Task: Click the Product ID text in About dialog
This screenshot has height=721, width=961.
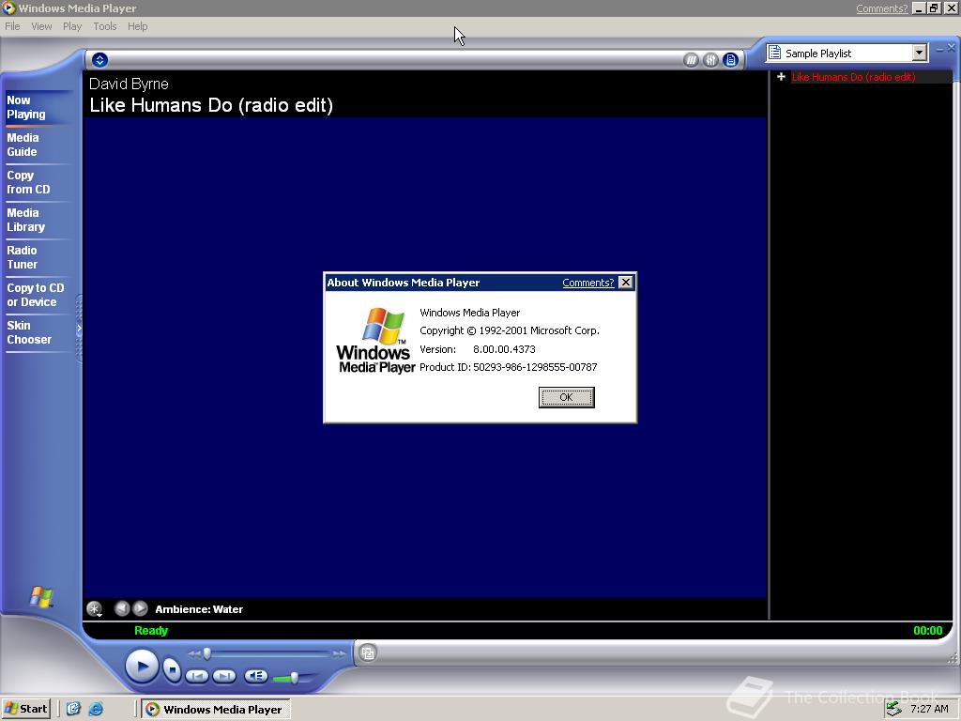Action: pyautogui.click(x=508, y=367)
